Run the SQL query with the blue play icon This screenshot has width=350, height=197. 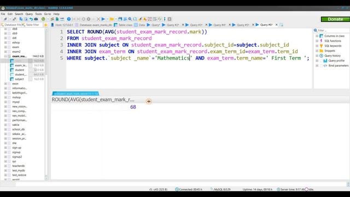[x=103, y=19]
